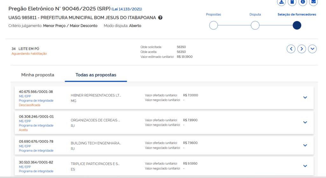Go to next item with right arrow

[302, 49]
